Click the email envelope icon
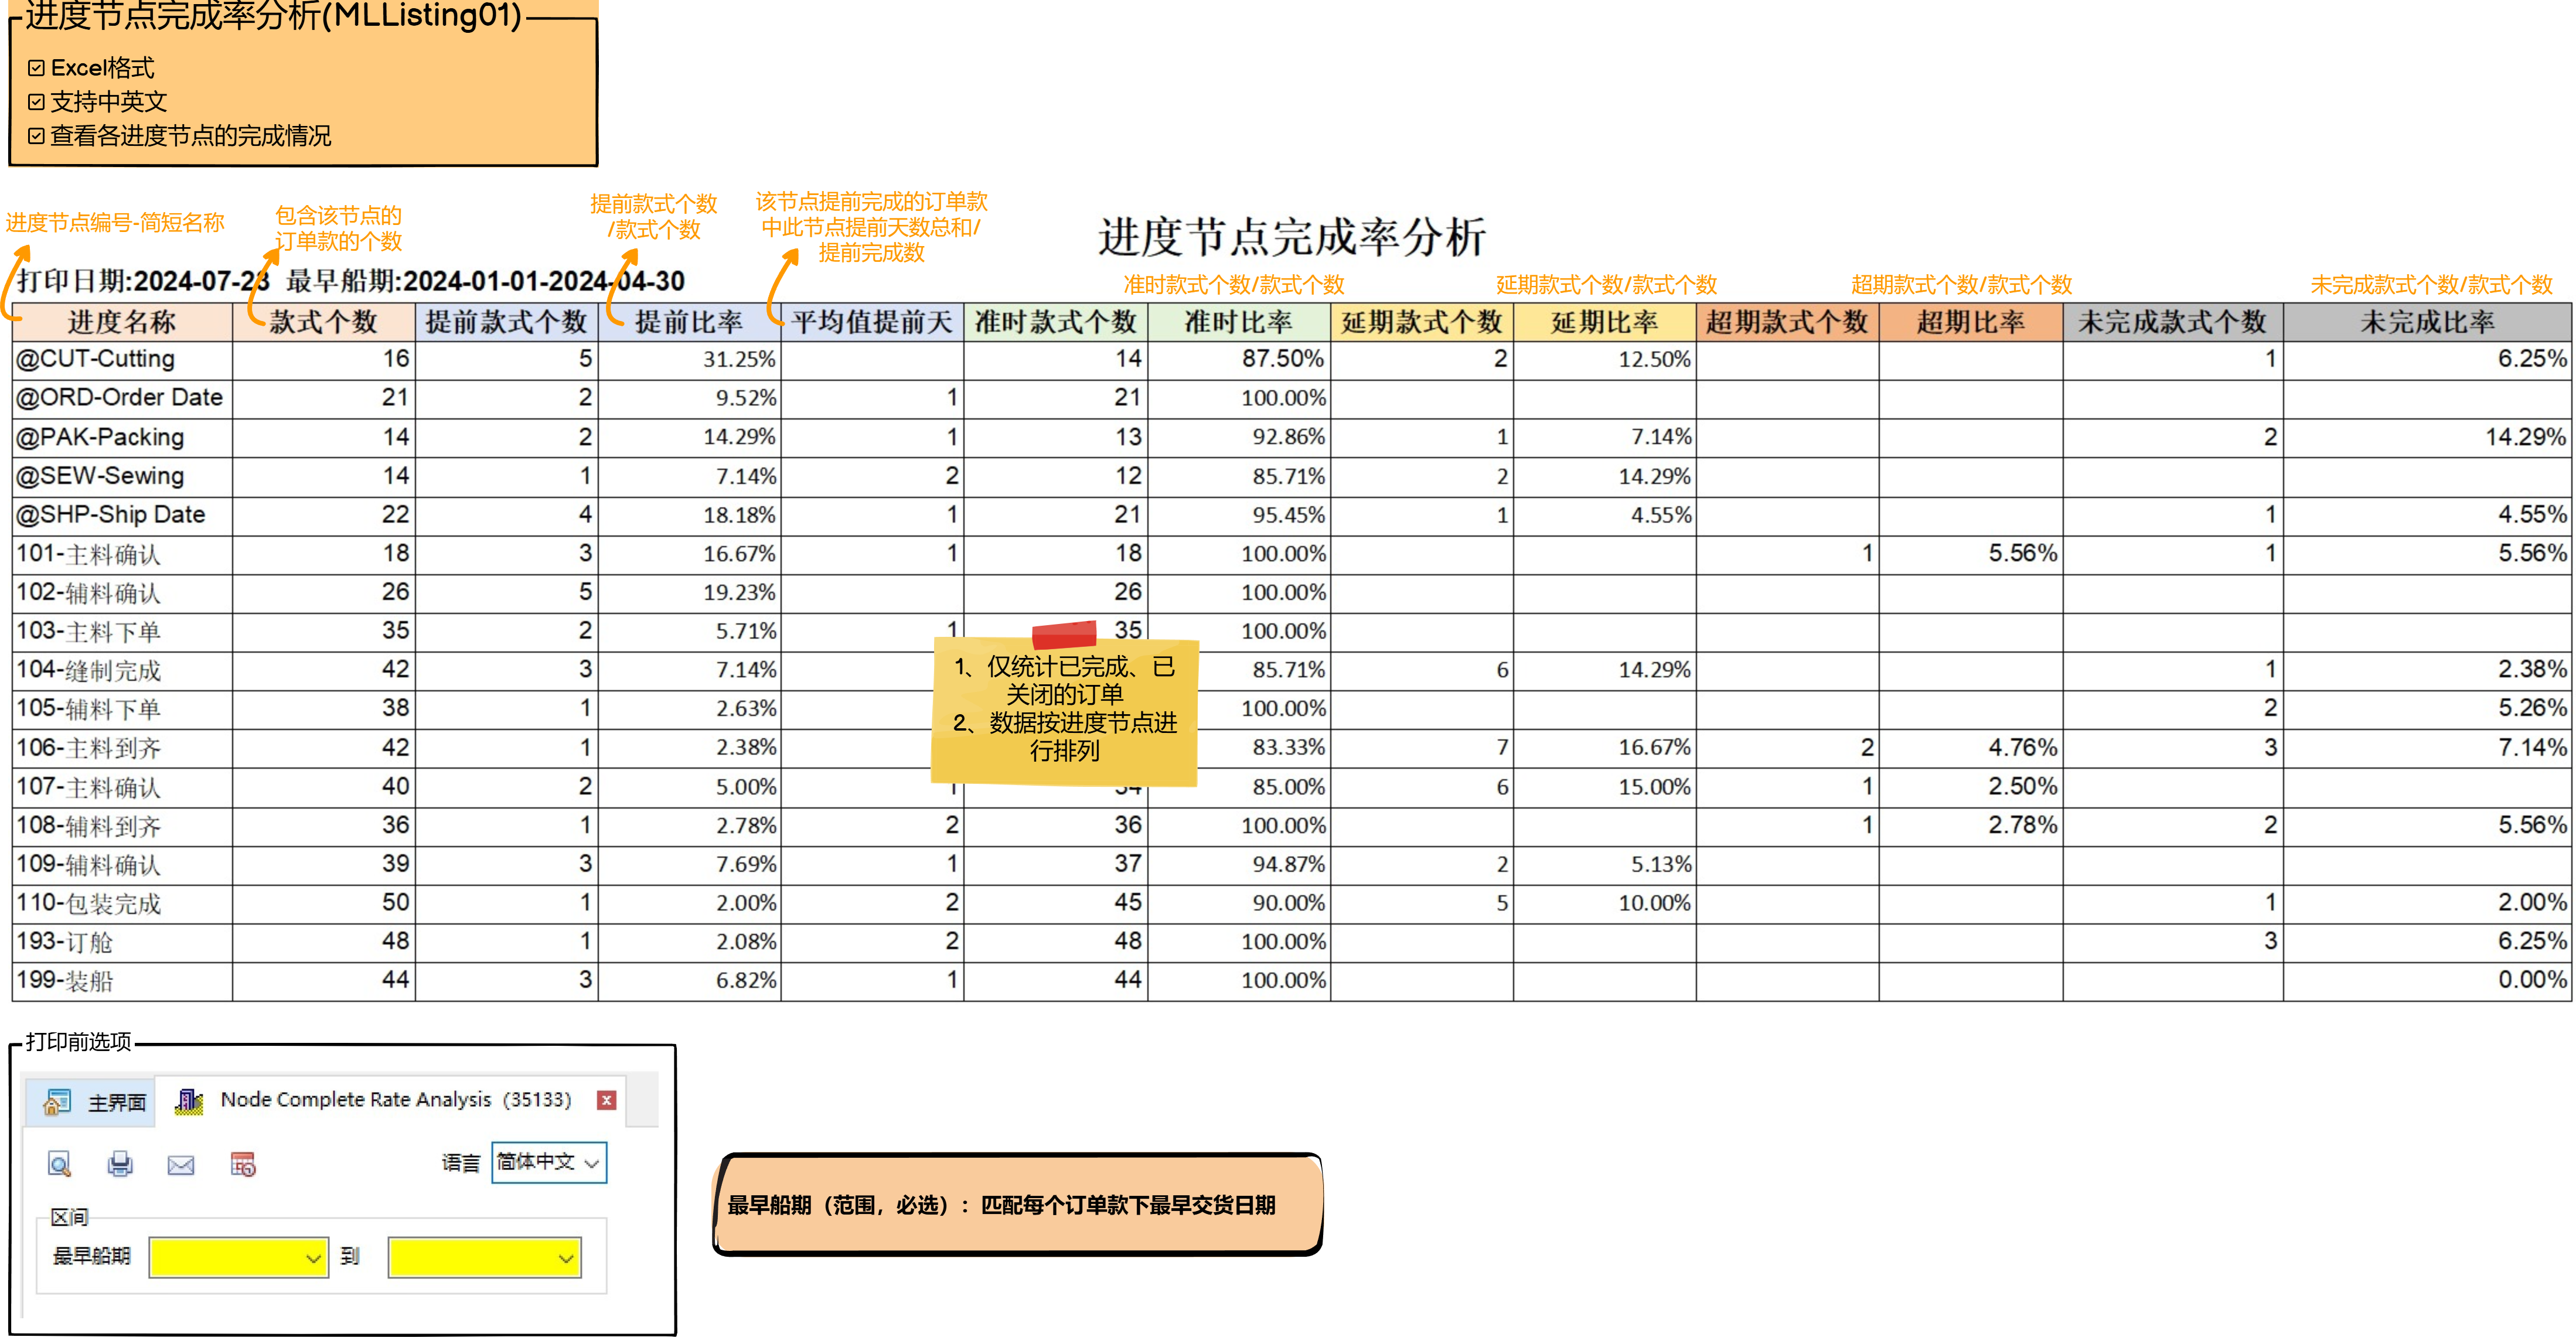This screenshot has width=2576, height=1337. click(x=181, y=1164)
